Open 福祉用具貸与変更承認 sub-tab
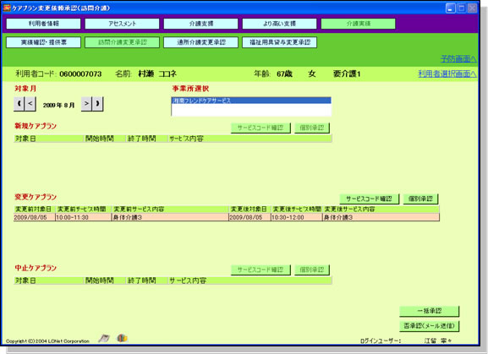 coord(279,42)
